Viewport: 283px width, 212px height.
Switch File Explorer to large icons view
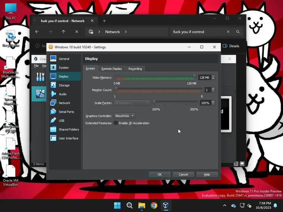(242, 164)
